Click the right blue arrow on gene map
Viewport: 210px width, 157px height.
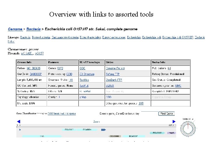point(174,122)
